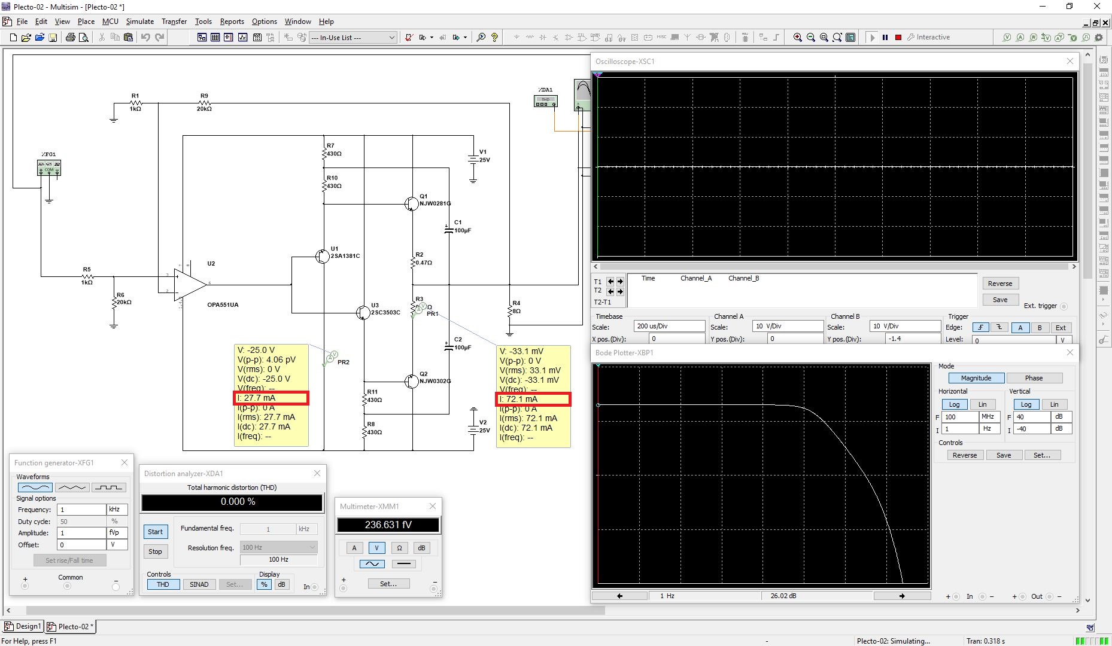The image size is (1112, 646).
Task: Open the Simulate menu
Action: tap(139, 22)
